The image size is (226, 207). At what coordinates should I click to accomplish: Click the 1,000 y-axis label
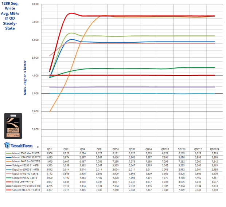[35, 129]
